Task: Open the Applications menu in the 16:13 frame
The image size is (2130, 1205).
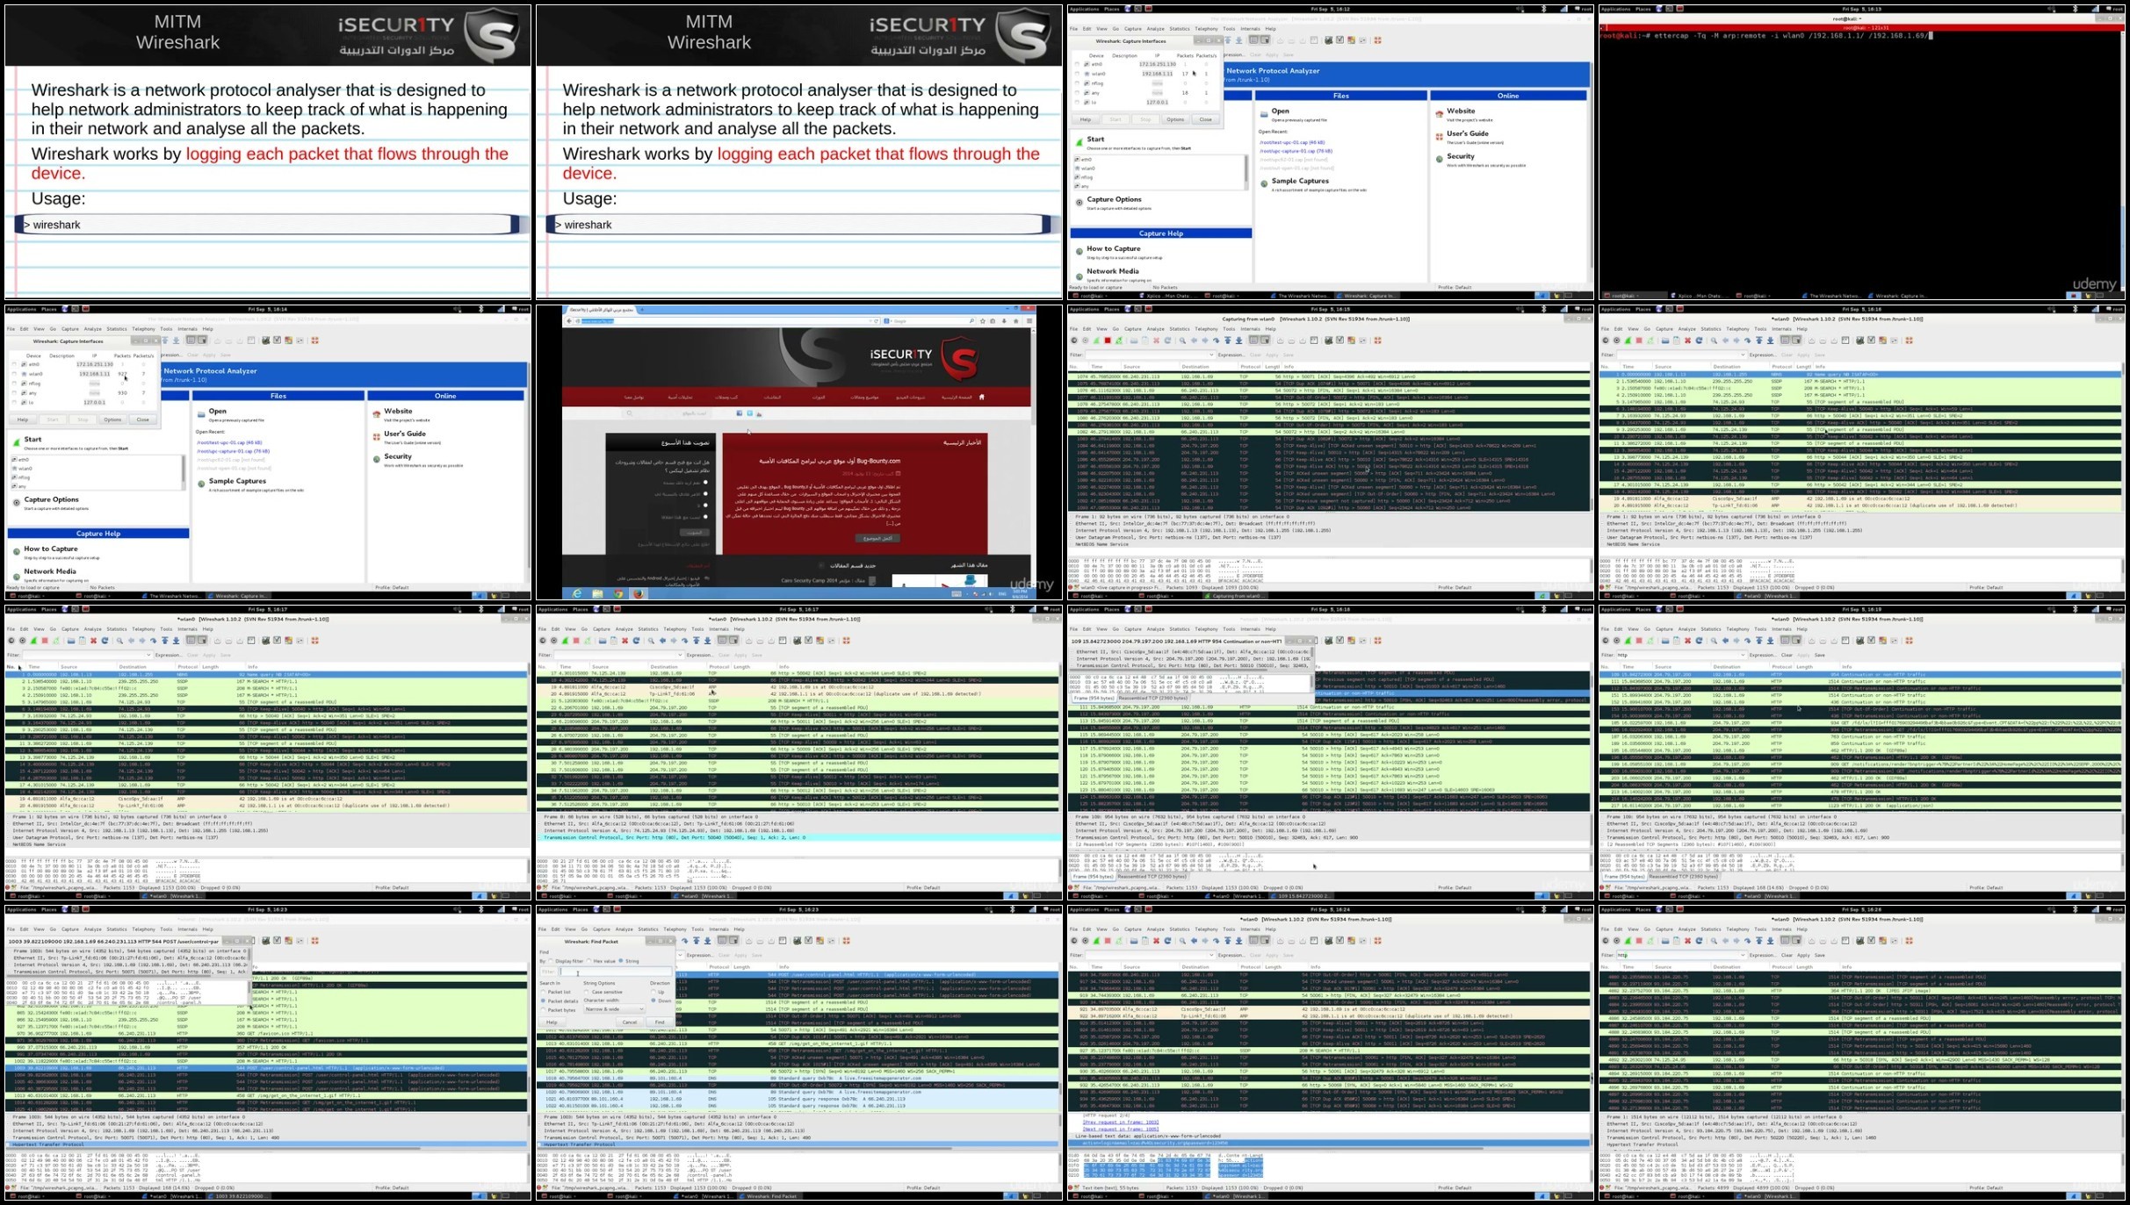Action: point(1615,9)
